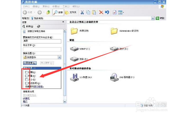Click search pane scroll down arrow
This screenshot has width=177, height=116.
65,102
